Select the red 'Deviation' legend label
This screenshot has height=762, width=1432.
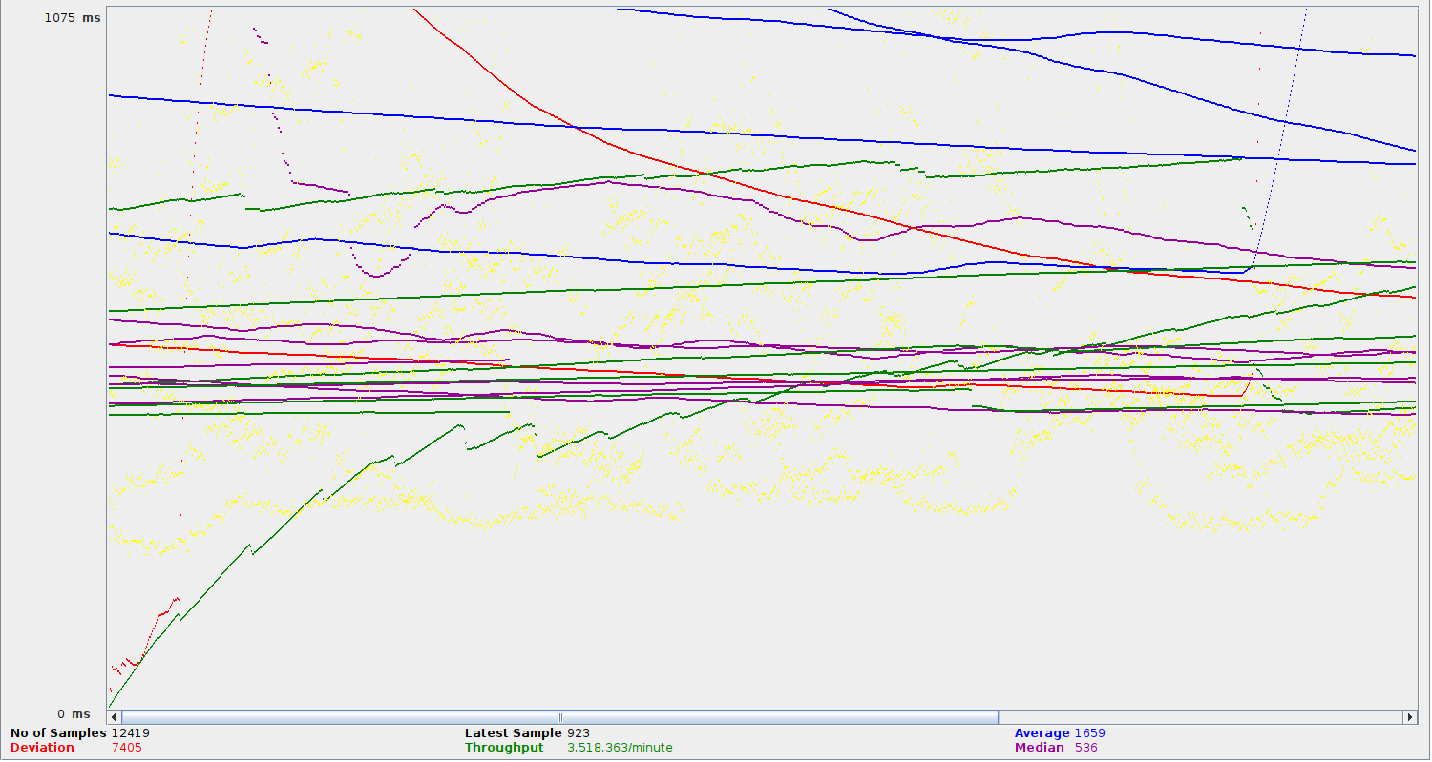[42, 748]
